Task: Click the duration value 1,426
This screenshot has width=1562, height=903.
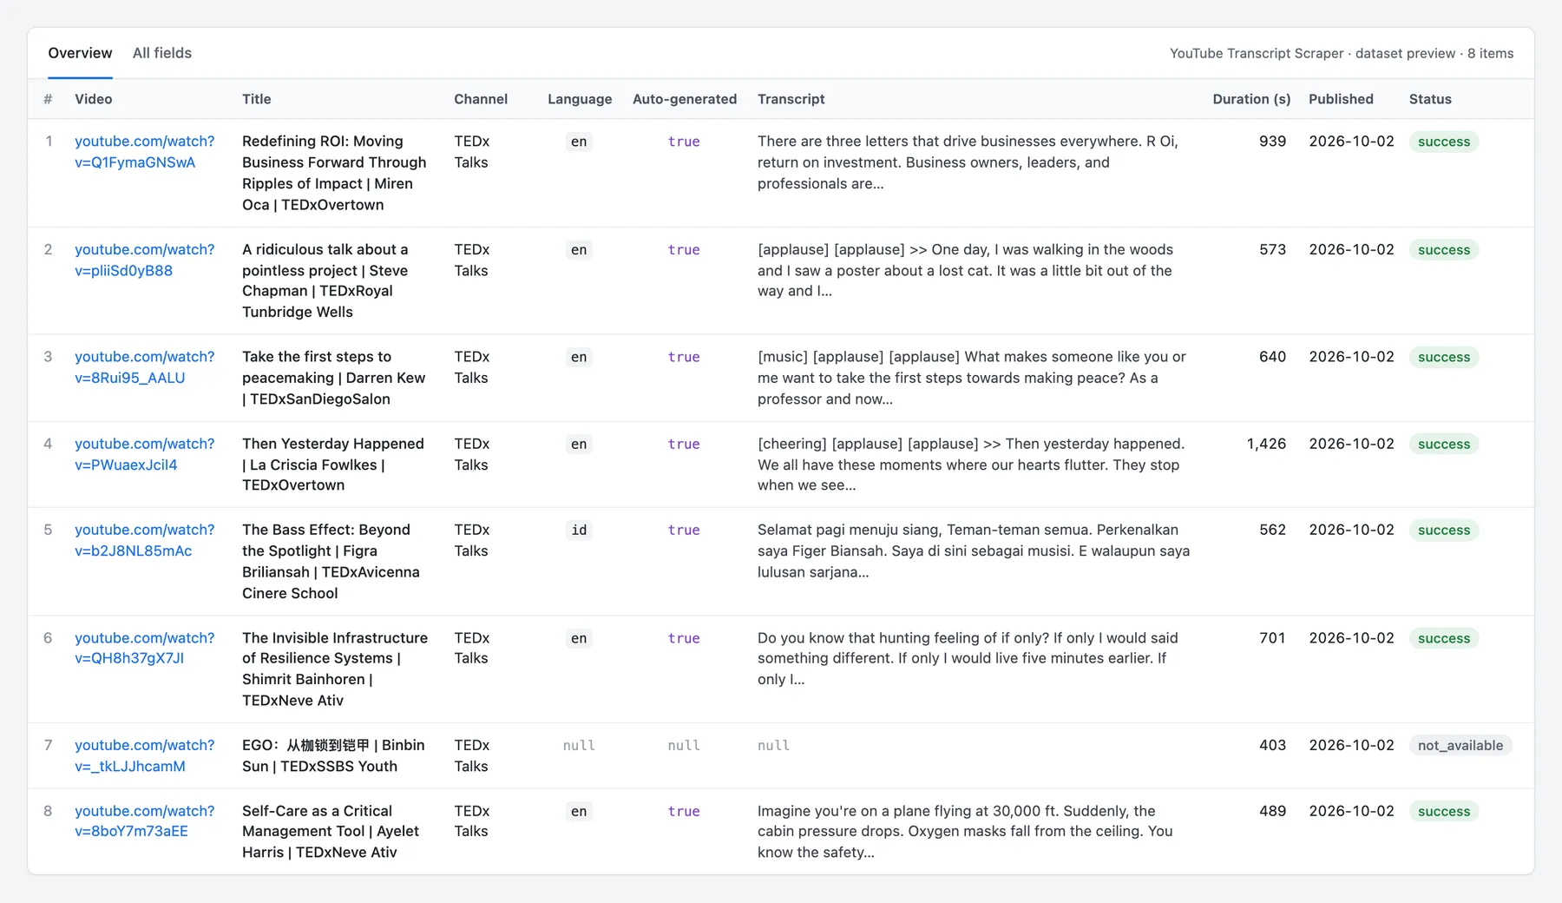Action: click(x=1266, y=444)
